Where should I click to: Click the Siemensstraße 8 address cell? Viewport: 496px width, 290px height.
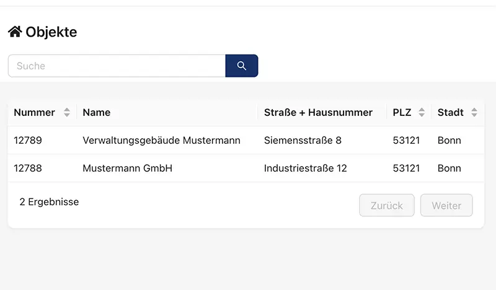tap(303, 141)
